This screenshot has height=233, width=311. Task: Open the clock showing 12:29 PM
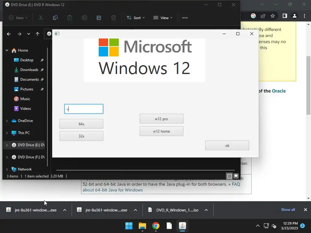289,226
